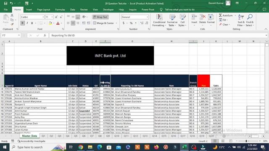The height and width of the screenshot is (151, 269).
Task: Open Clear dropdown in Editing group
Action: coord(224,24)
